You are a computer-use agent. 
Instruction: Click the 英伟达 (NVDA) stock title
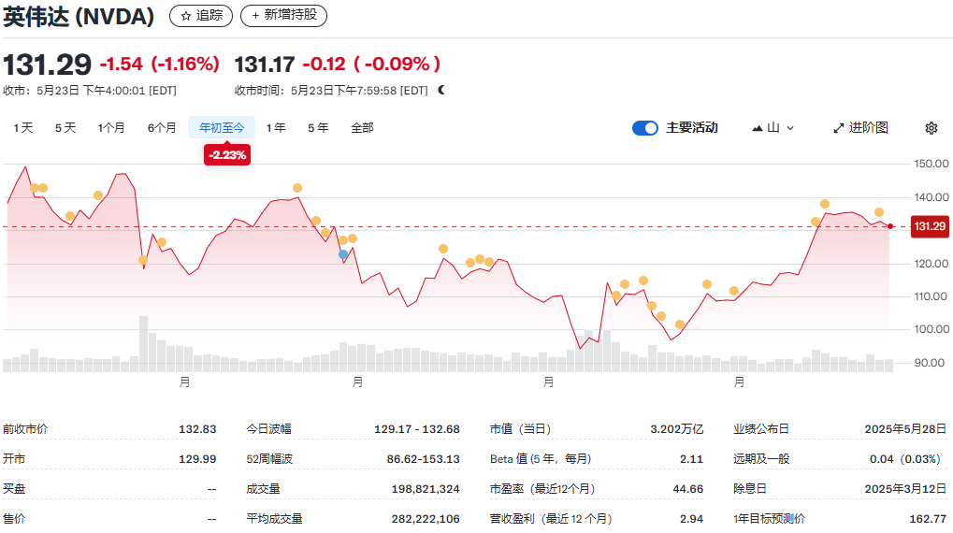click(79, 17)
